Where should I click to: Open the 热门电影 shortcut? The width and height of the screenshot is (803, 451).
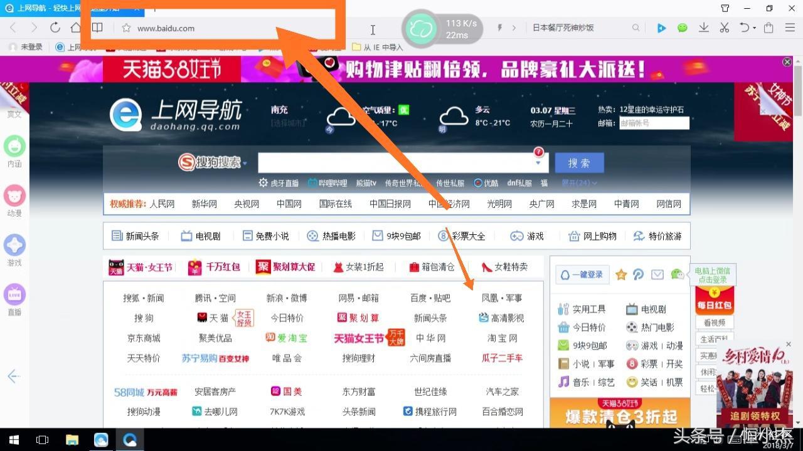click(650, 327)
